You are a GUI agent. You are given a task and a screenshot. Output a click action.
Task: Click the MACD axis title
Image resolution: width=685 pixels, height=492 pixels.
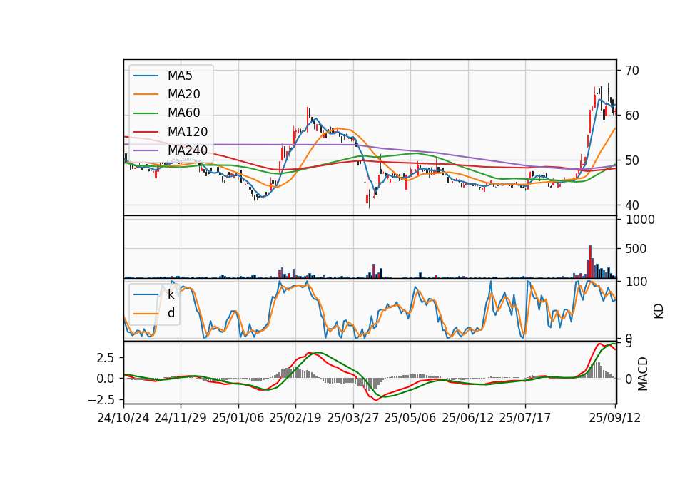(643, 374)
